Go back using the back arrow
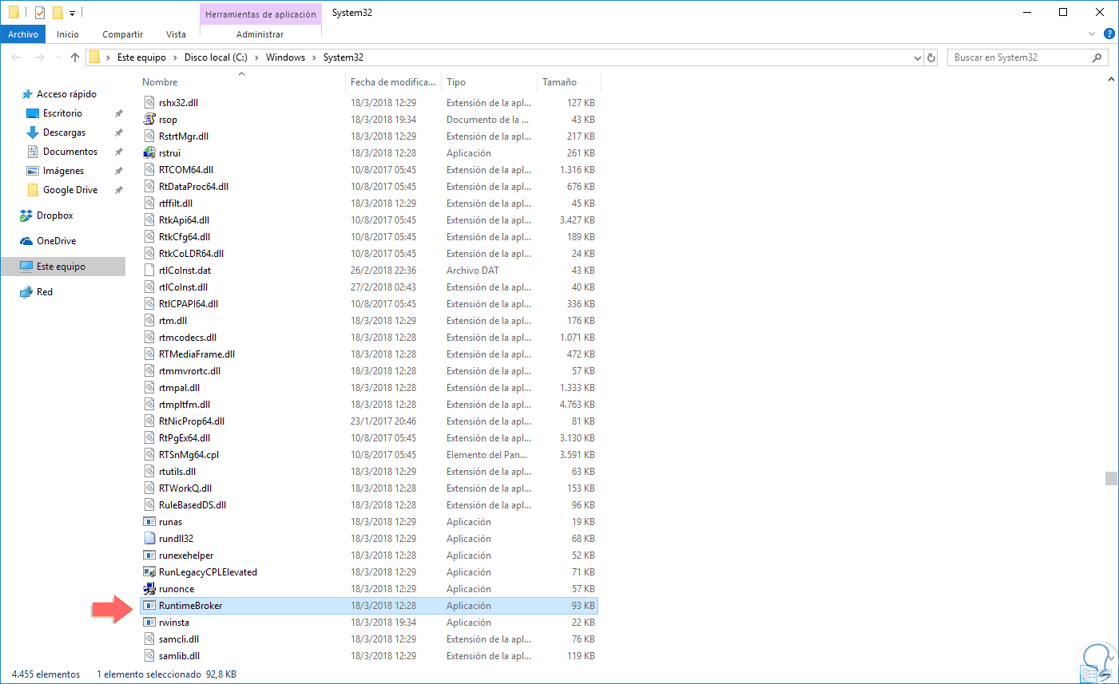Image resolution: width=1119 pixels, height=684 pixels. (x=17, y=57)
